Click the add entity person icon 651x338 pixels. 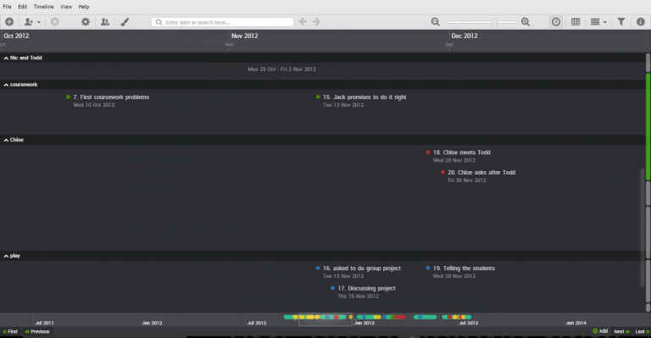[x=28, y=22]
